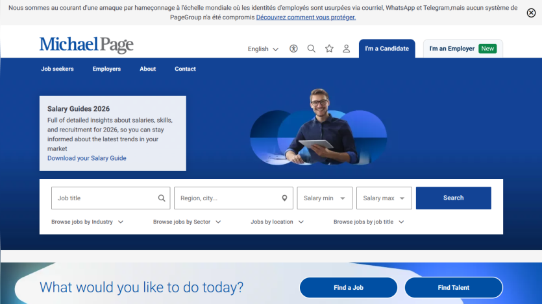The image size is (542, 304).
Task: Select the I'm a Candidate tab
Action: pos(387,49)
